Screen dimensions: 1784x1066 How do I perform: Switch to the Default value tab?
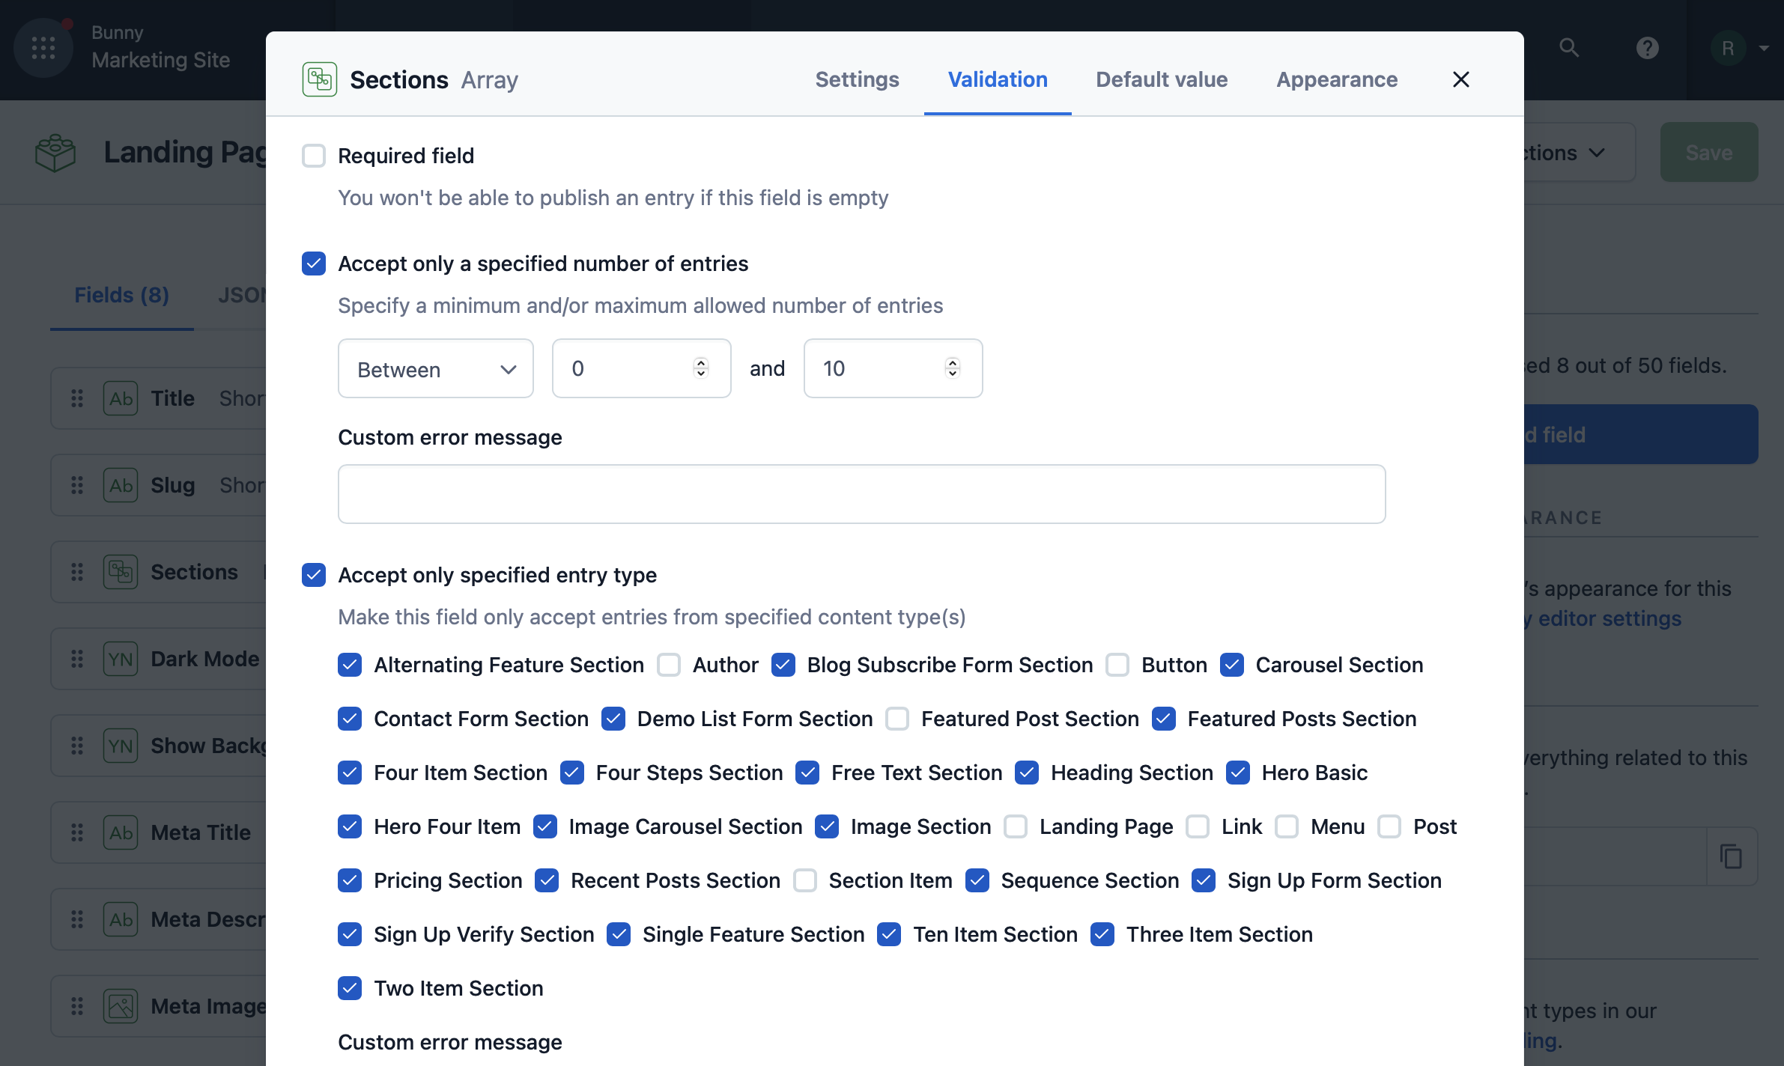1160,79
